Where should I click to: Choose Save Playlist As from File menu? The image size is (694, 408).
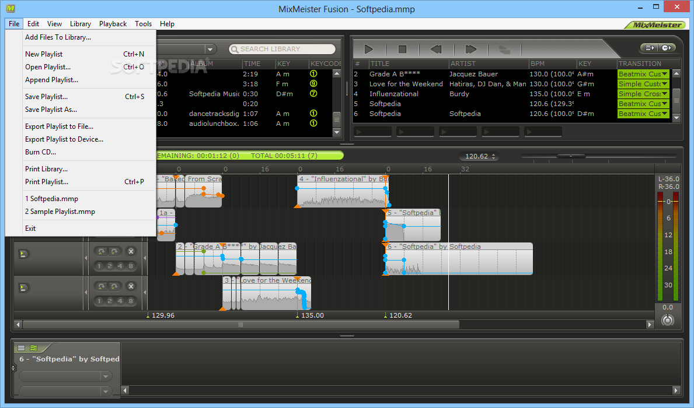point(51,110)
